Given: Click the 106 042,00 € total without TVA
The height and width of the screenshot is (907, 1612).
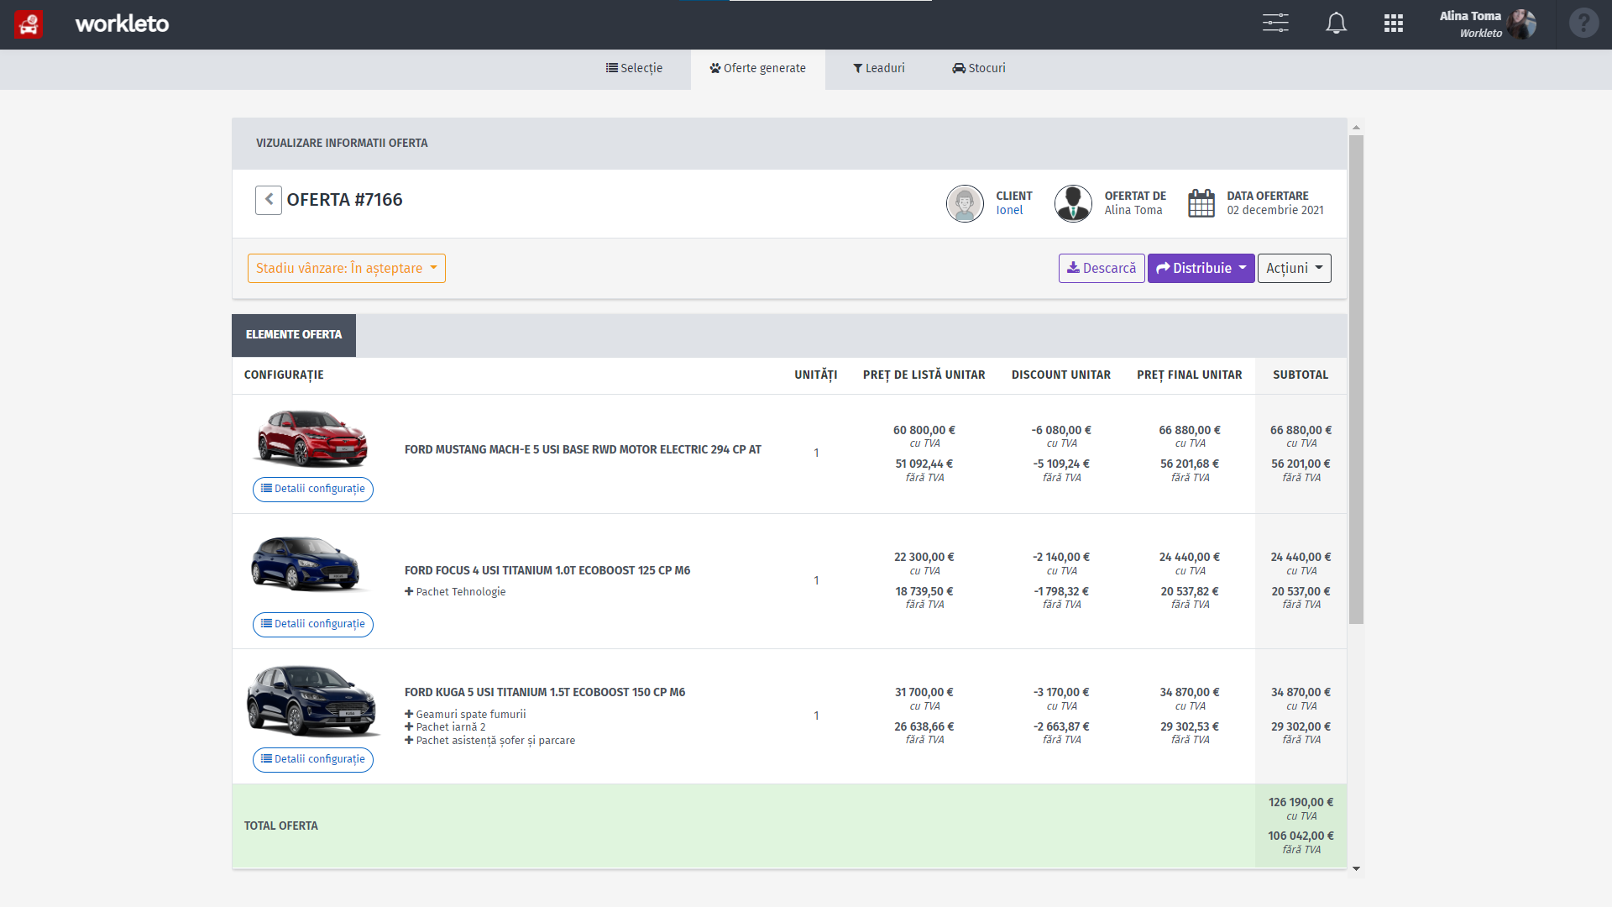Looking at the screenshot, I should pyautogui.click(x=1301, y=836).
